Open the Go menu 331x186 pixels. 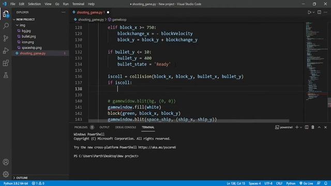[57, 4]
